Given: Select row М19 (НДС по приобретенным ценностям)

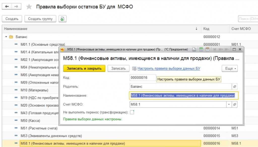Looking at the screenshot, I should tap(30, 98).
